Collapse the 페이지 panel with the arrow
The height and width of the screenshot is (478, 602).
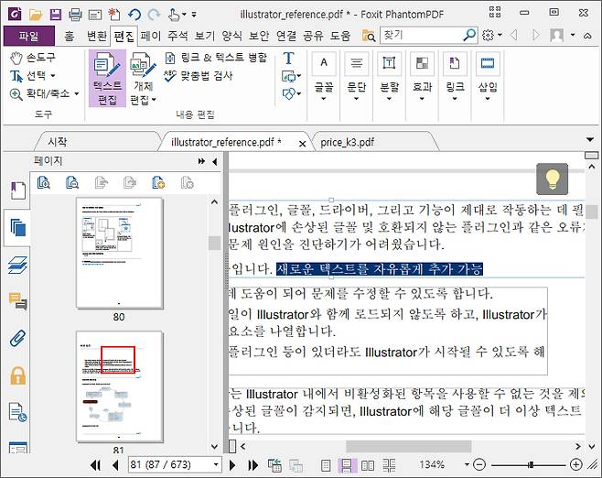215,162
